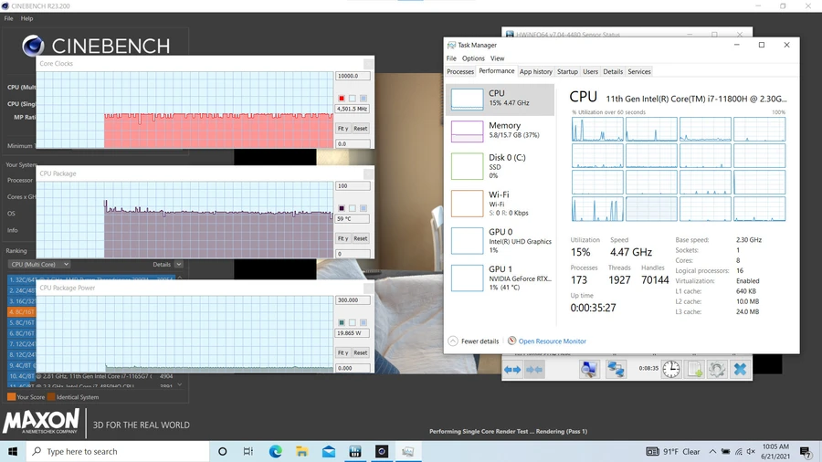
Task: Open Cinebench File menu
Action: (x=9, y=18)
